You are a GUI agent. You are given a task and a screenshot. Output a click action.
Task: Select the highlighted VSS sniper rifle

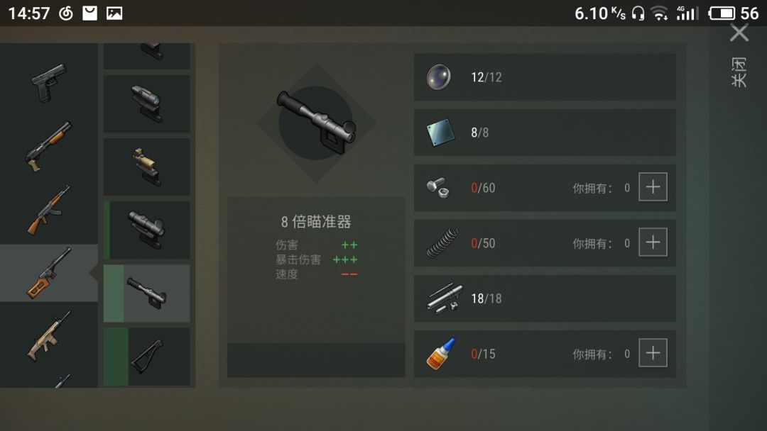[x=49, y=273]
